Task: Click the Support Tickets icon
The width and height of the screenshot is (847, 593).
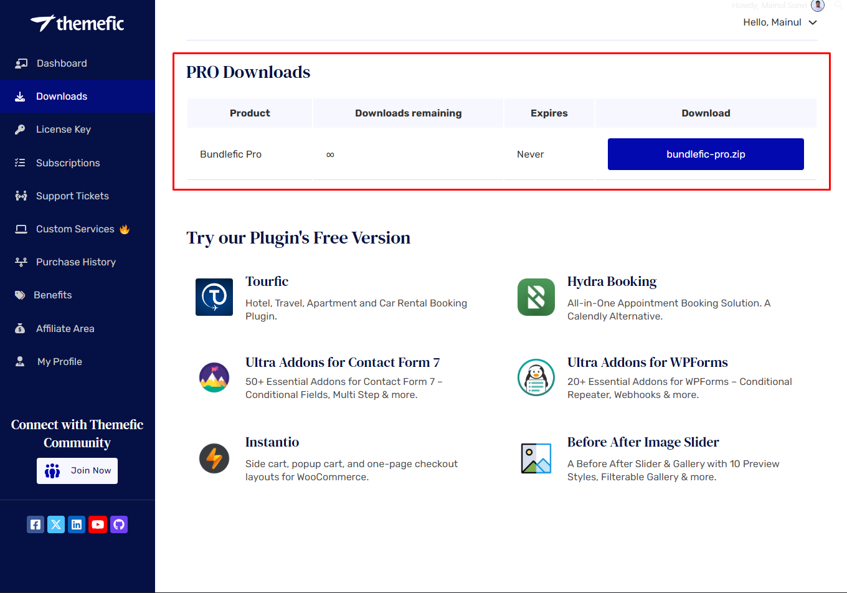Action: 21,196
